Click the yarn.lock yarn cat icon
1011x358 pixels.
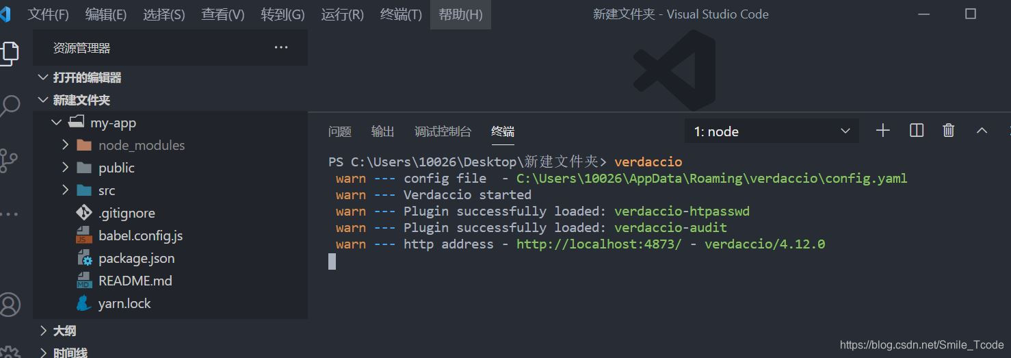pyautogui.click(x=84, y=303)
